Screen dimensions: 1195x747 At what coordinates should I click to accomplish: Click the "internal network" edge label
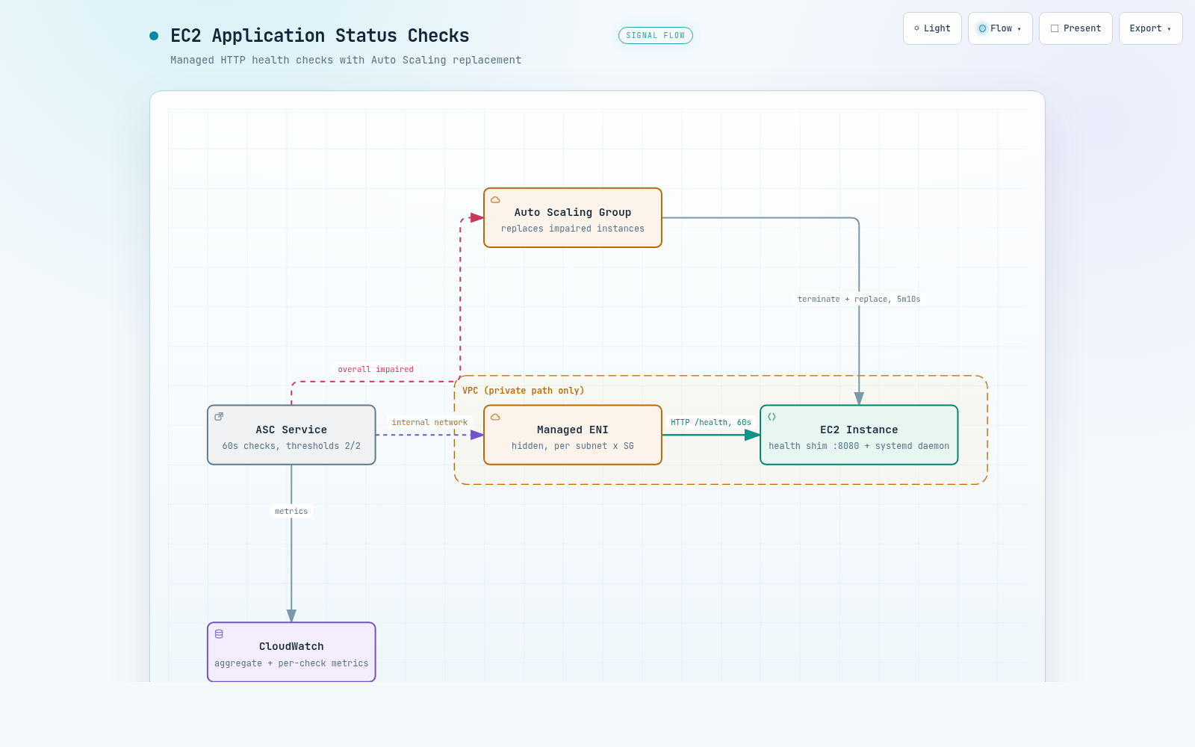click(429, 423)
